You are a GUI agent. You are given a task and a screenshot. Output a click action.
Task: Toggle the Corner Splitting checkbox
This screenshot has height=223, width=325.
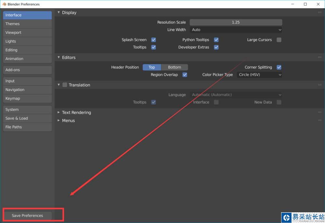coord(279,67)
